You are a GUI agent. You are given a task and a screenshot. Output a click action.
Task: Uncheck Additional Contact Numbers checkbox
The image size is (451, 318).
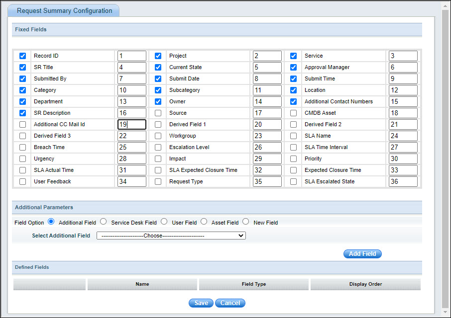293,102
